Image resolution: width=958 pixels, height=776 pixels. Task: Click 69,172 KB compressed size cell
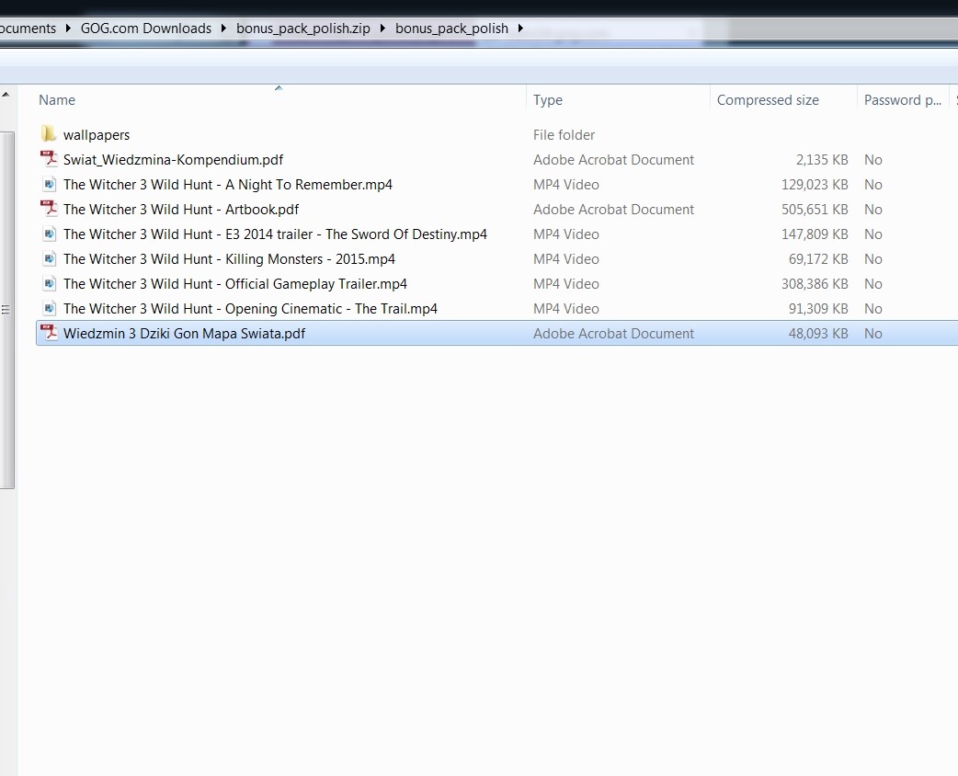818,259
